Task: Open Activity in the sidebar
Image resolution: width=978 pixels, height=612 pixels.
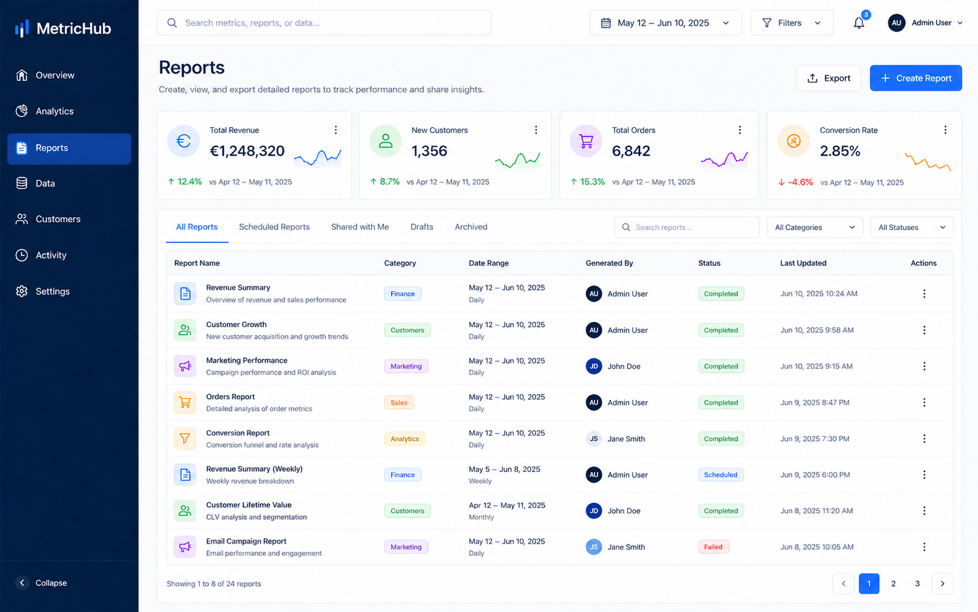Action: tap(69, 255)
